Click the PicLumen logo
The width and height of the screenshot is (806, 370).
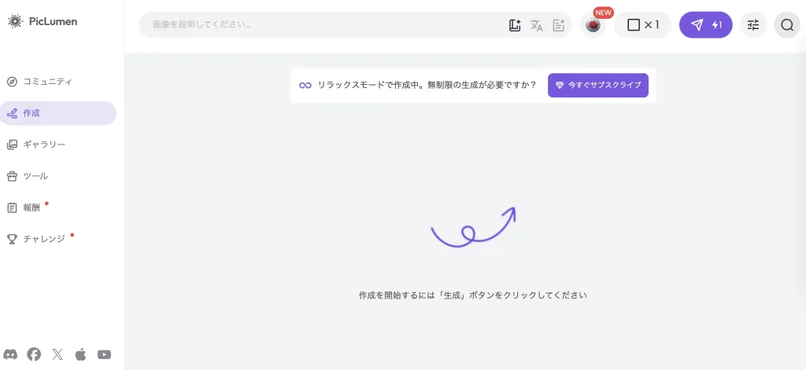point(43,21)
